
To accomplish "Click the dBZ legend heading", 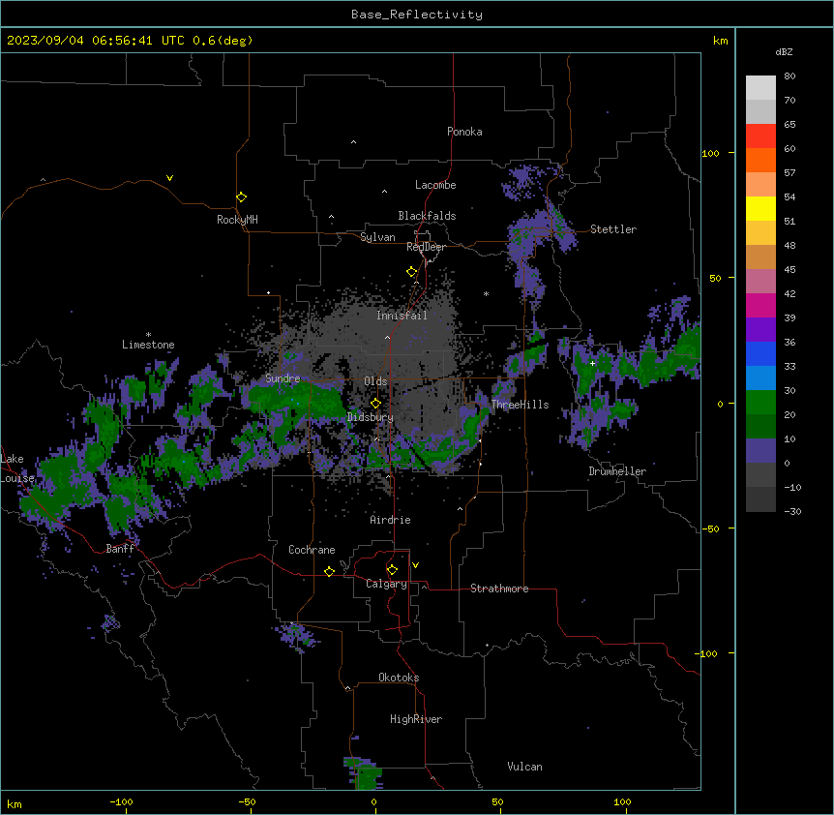I will 784,51.
